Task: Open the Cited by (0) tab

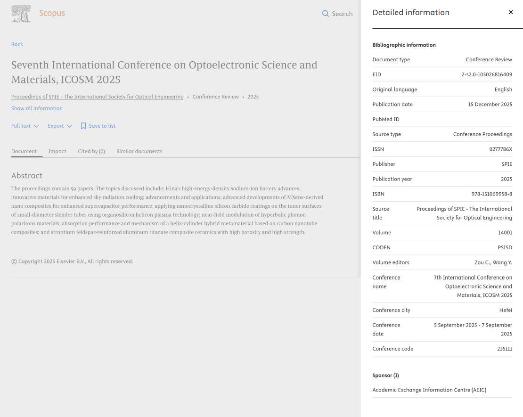Action: click(91, 151)
